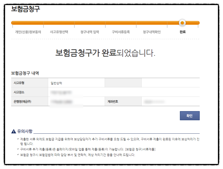Select the 사고유형선택 step label

tap(59, 32)
